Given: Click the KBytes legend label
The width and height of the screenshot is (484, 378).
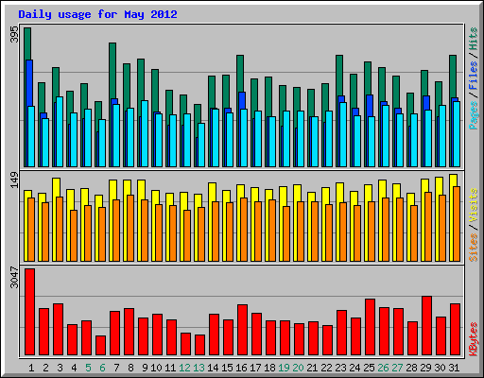Looking at the screenshot, I should pos(473,339).
